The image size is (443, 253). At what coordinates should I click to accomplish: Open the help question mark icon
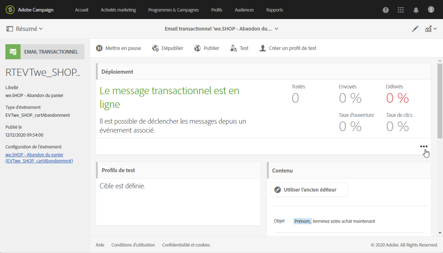point(386,10)
